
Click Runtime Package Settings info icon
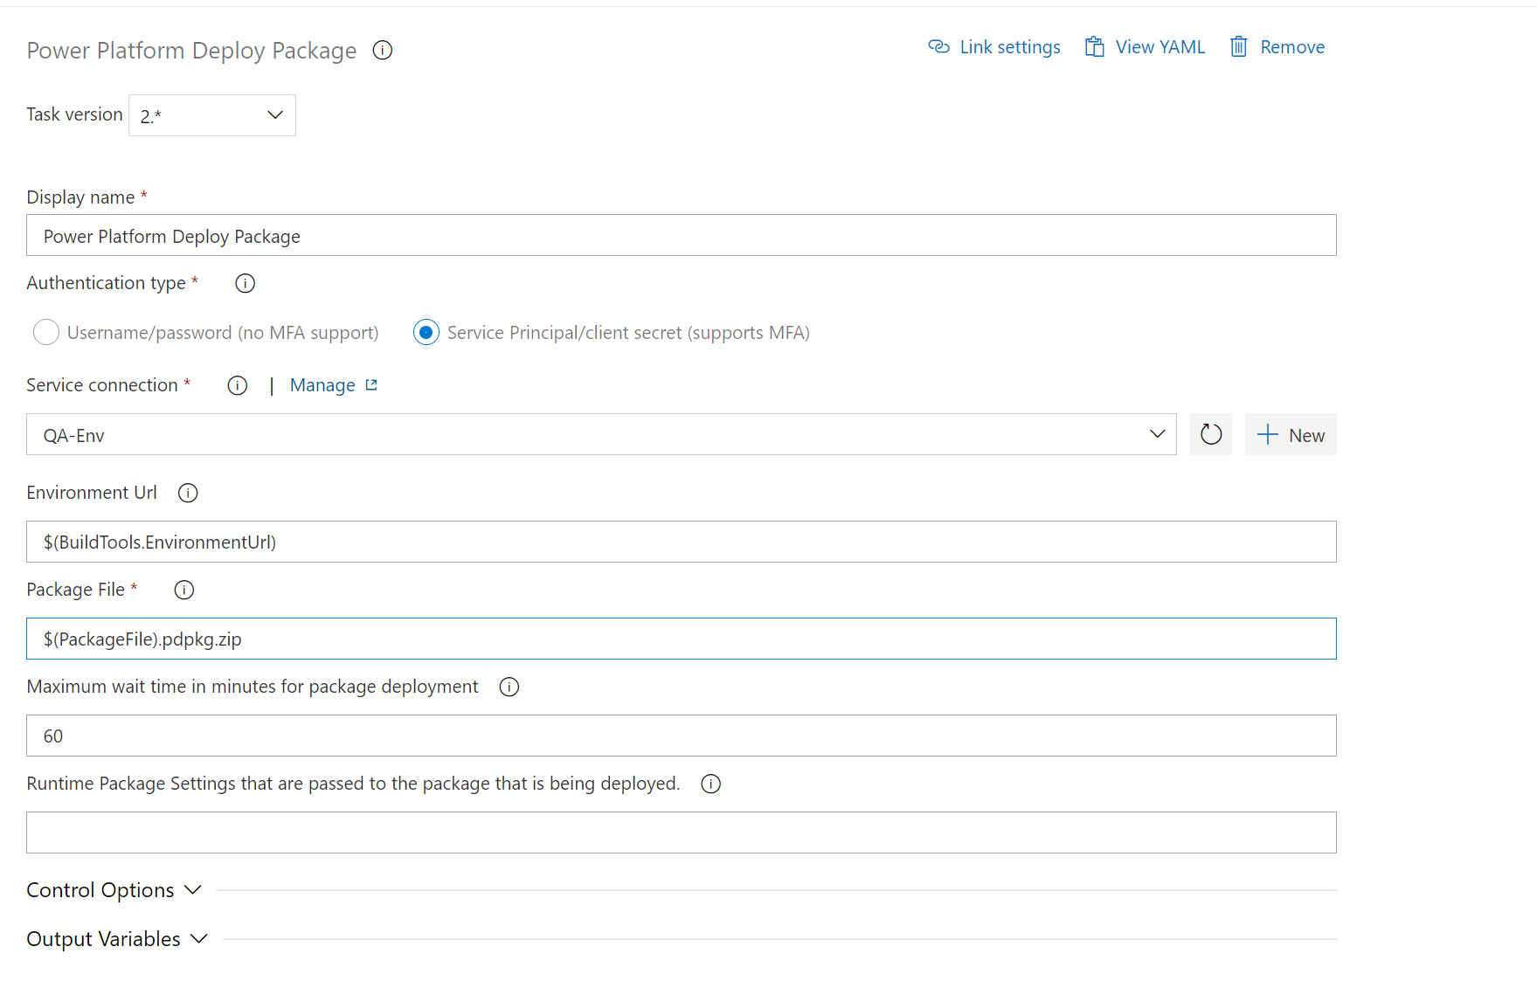click(x=710, y=784)
